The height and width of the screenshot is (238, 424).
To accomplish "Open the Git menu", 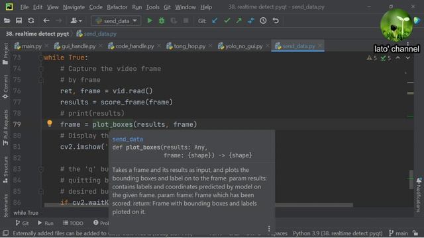I will (x=167, y=7).
